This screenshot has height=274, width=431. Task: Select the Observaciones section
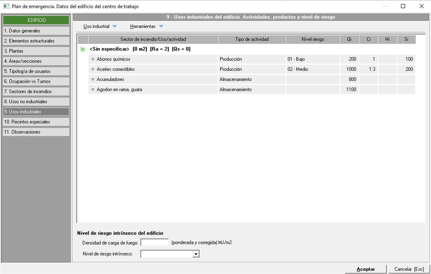(36, 132)
